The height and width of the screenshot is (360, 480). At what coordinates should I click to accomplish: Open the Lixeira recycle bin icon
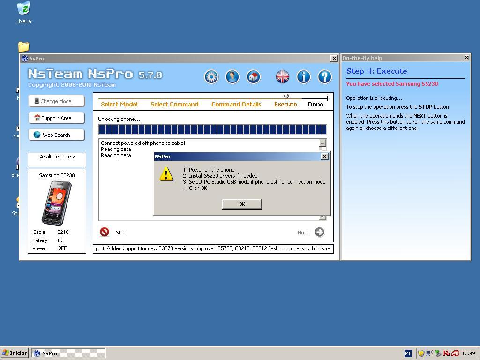(x=23, y=8)
